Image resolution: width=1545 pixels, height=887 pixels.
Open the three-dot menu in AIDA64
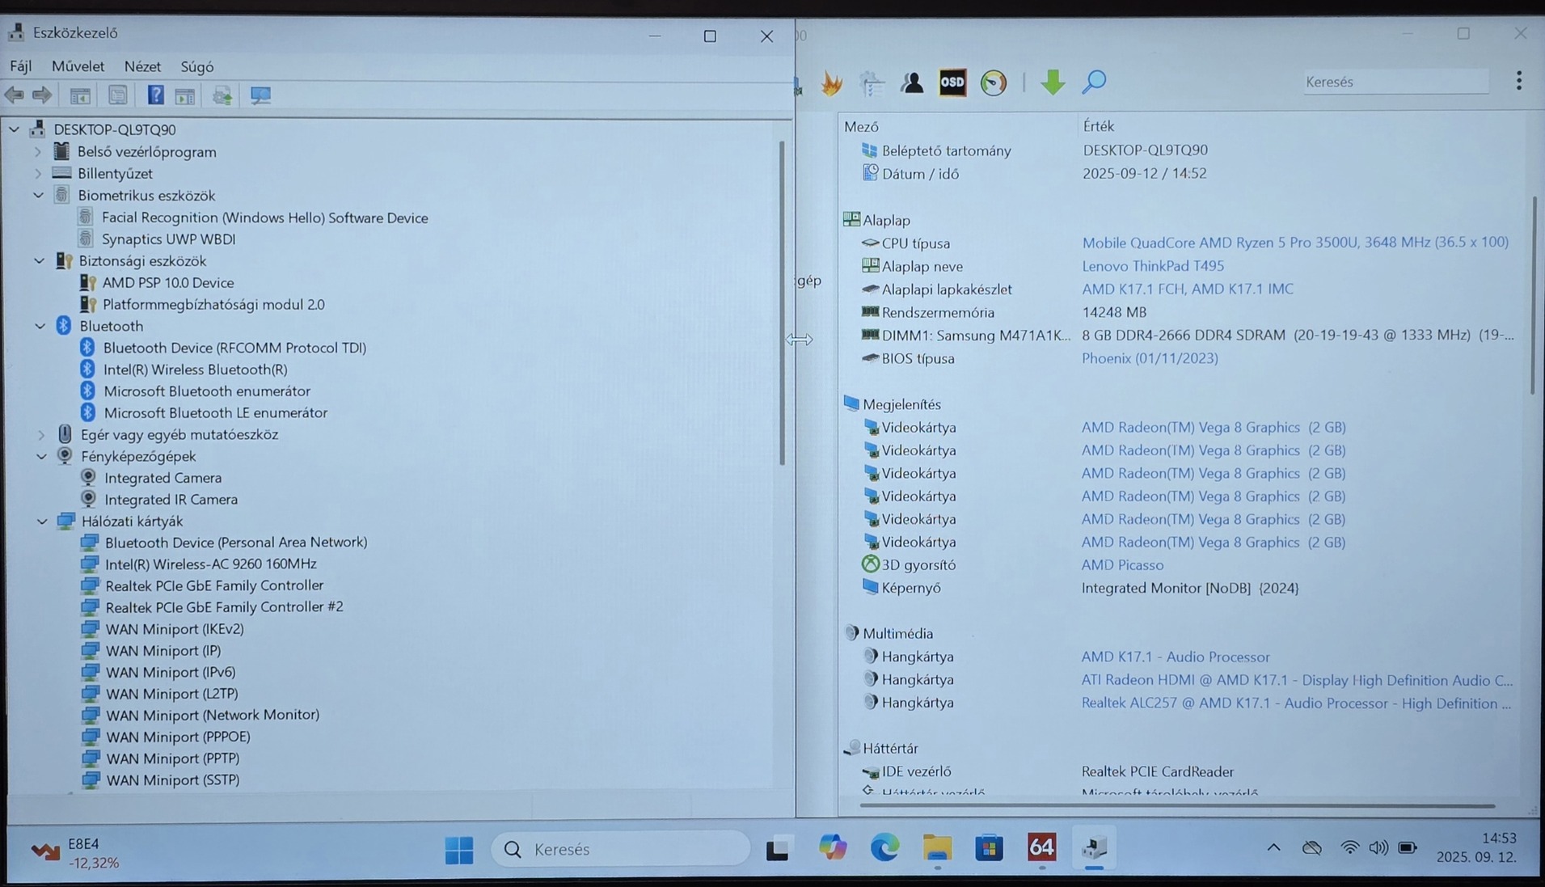(x=1519, y=81)
